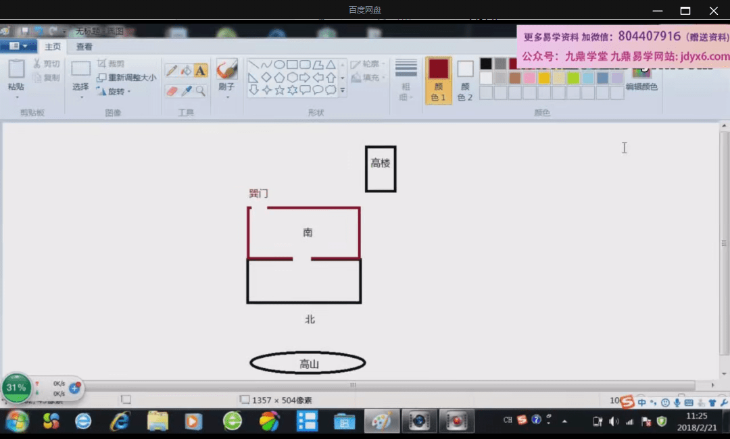Select the Fill with color bucket tool
The image size is (730, 439).
(186, 70)
